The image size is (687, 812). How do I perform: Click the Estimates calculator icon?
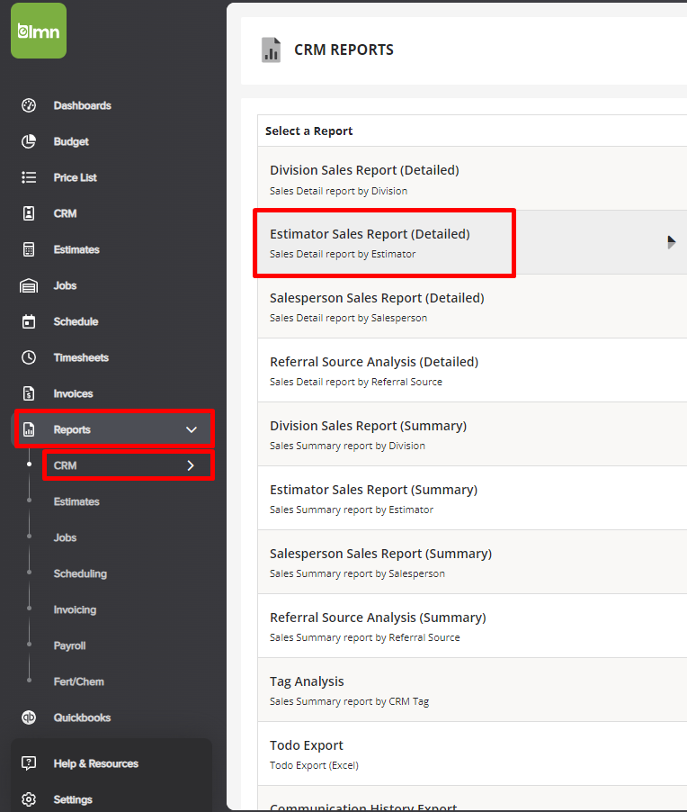(x=29, y=249)
